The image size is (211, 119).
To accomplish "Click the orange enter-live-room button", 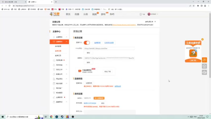I will click(x=99, y=98).
